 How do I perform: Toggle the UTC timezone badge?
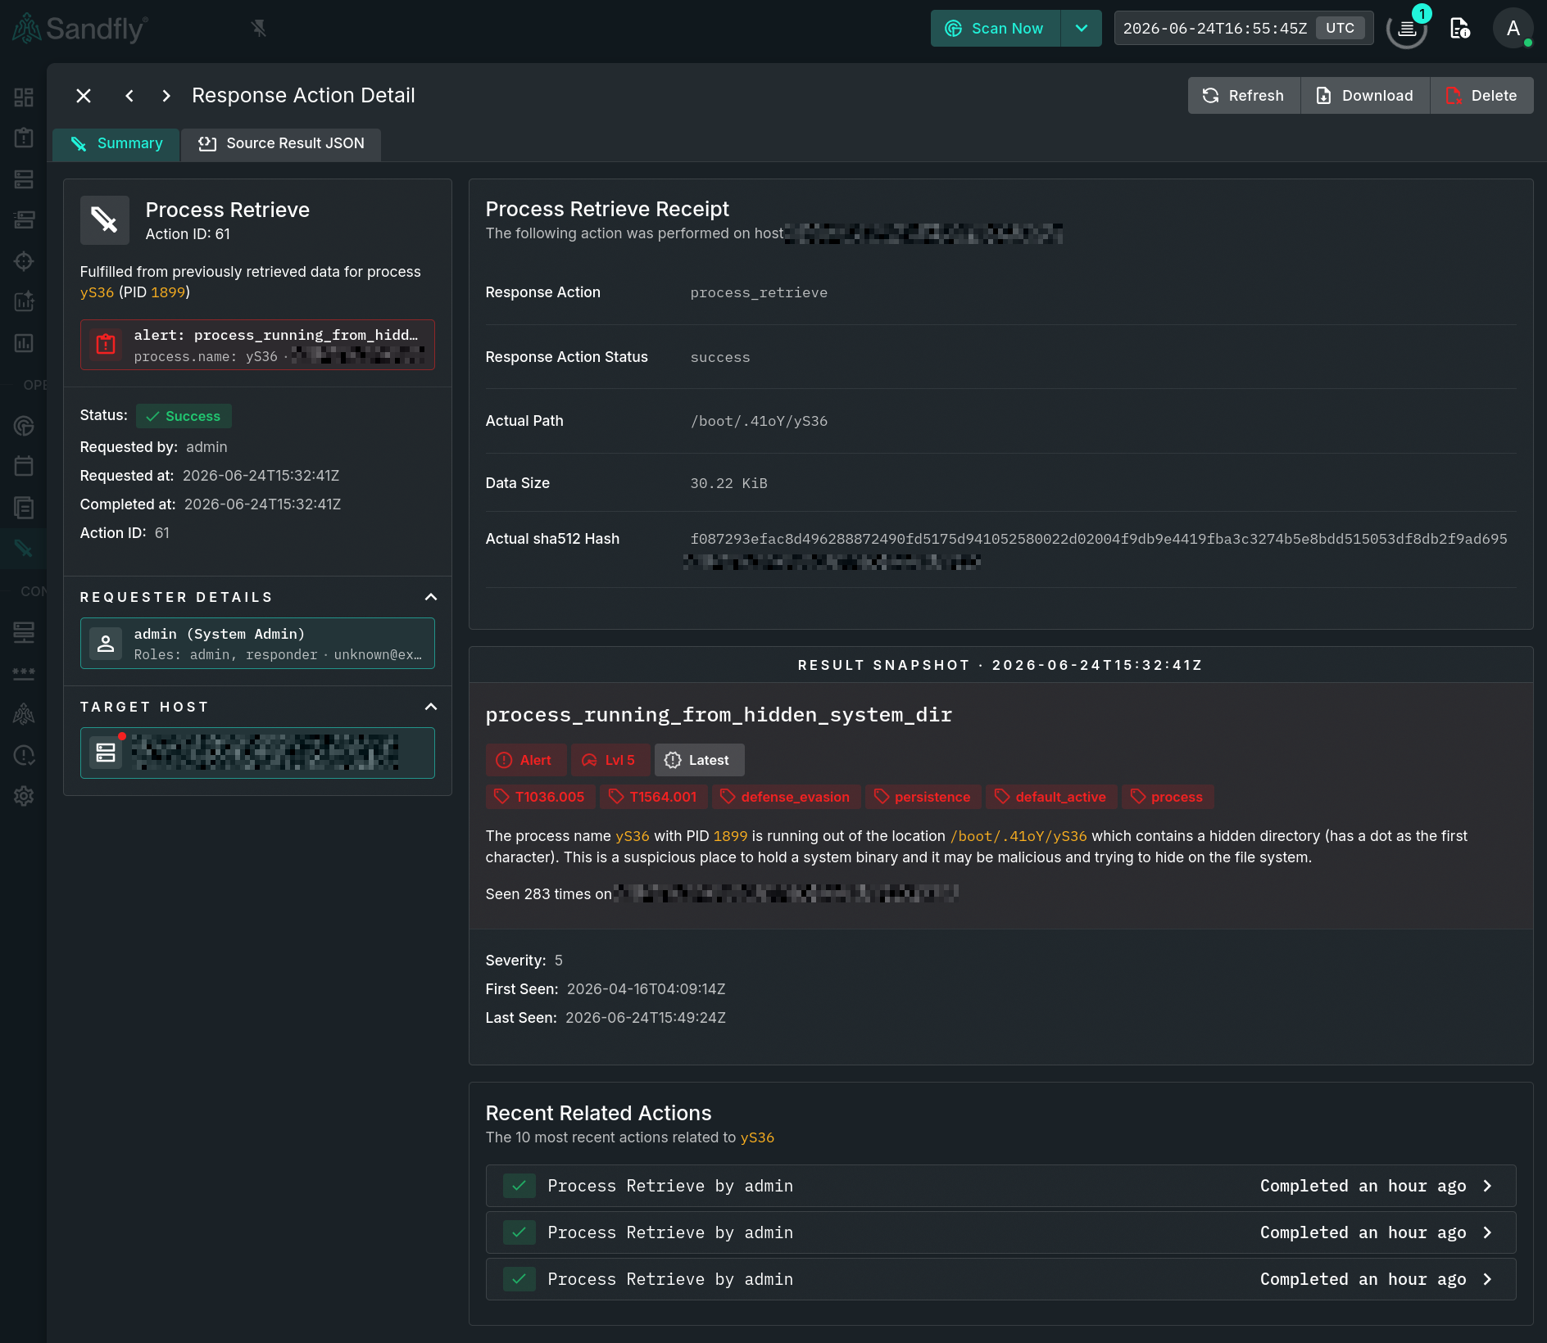1340,28
